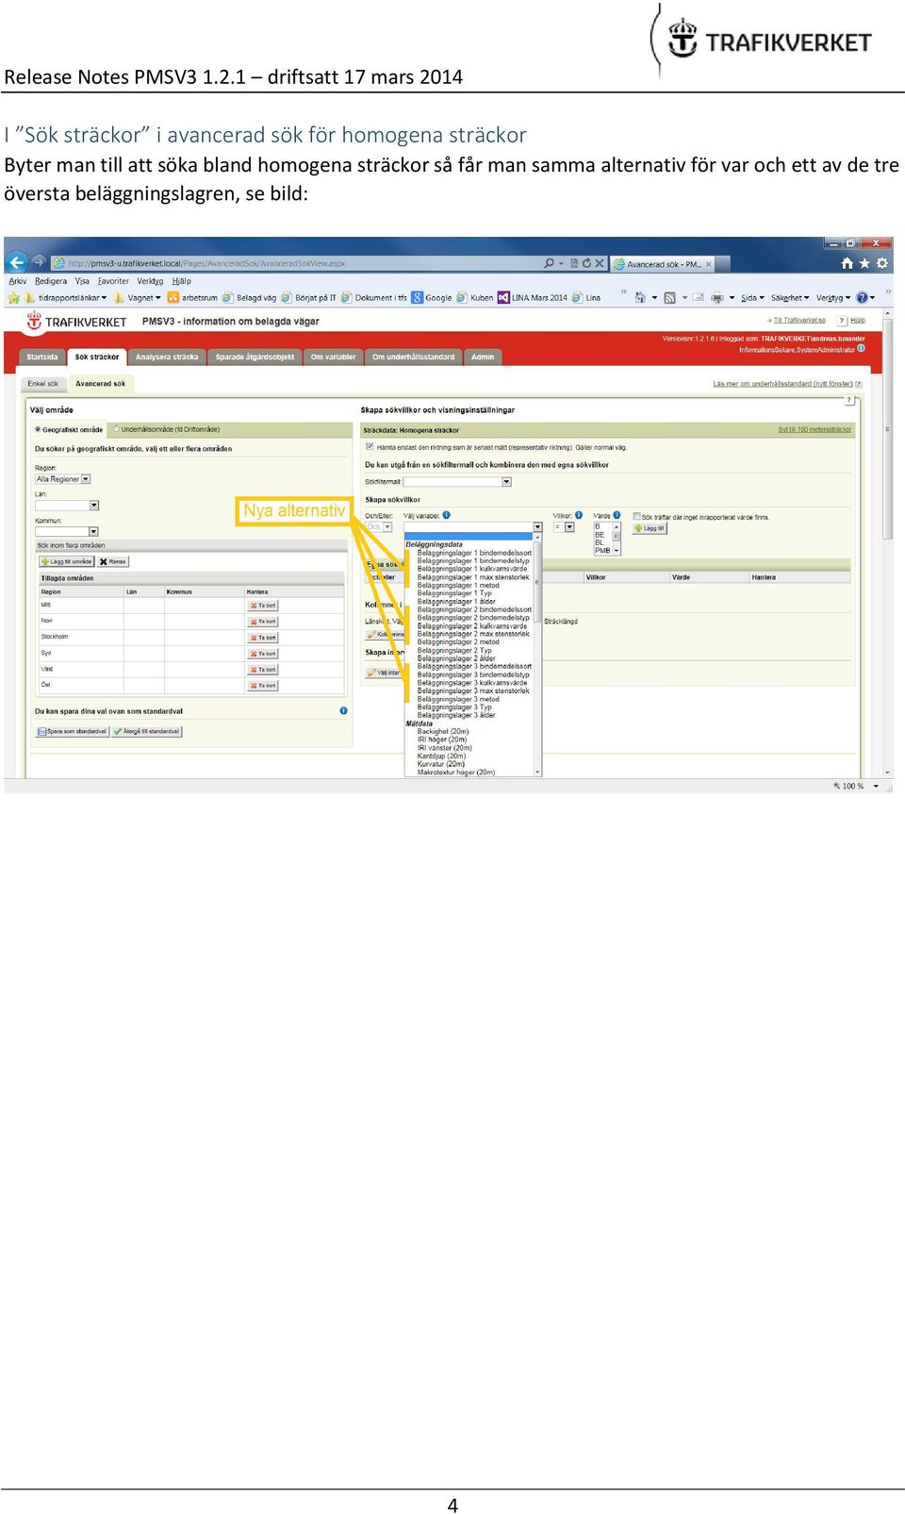Image resolution: width=905 pixels, height=1514 pixels.
Task: Switch to the Enkel sök tab
Action: coord(43,384)
